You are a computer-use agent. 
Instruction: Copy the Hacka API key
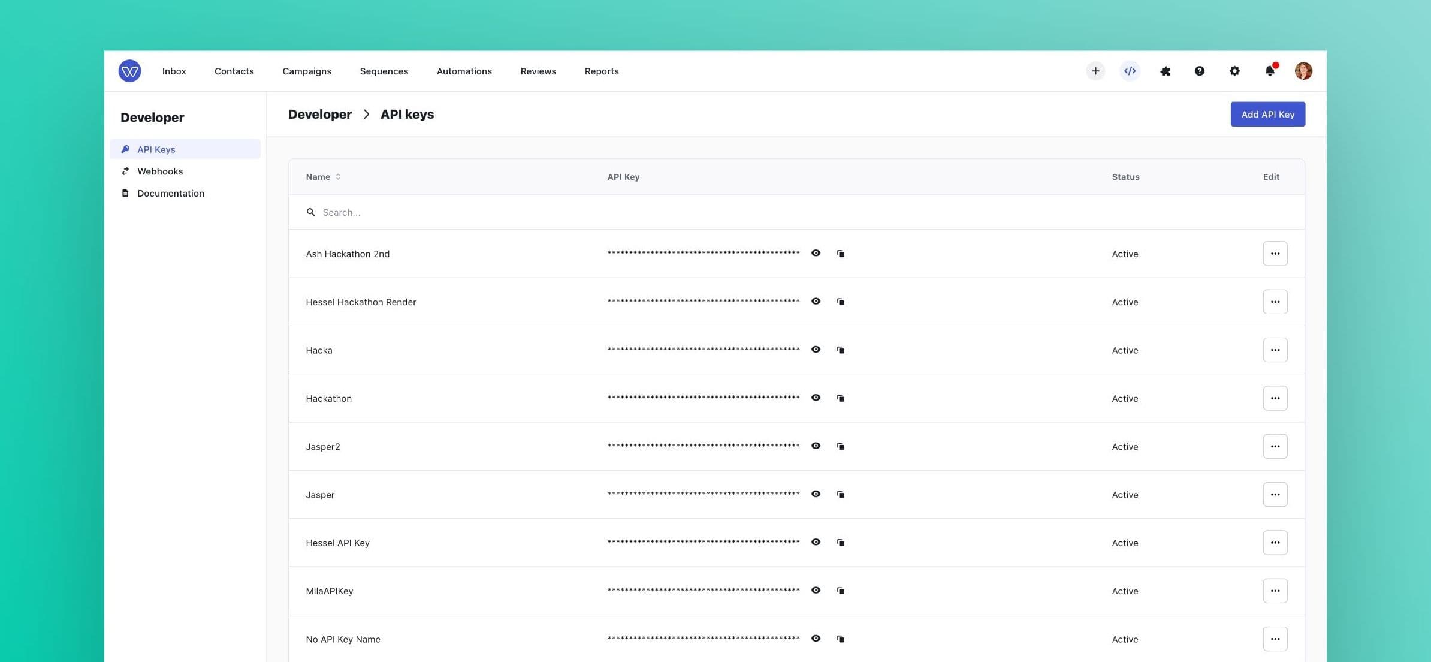(841, 350)
